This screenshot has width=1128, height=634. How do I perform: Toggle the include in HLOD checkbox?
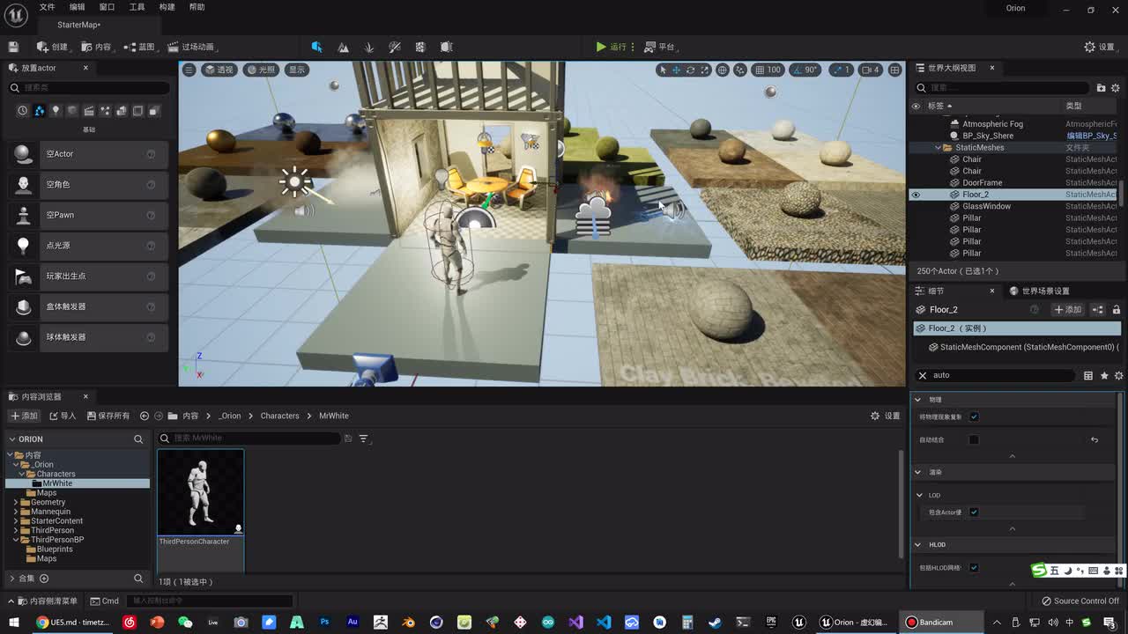tap(974, 568)
